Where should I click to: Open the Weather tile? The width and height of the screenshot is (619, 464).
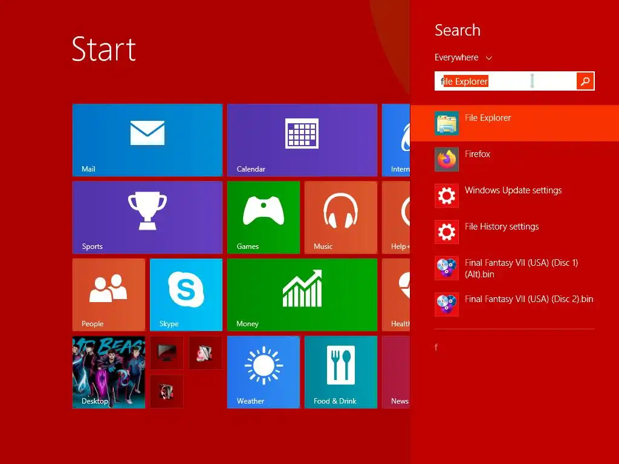coord(264,372)
